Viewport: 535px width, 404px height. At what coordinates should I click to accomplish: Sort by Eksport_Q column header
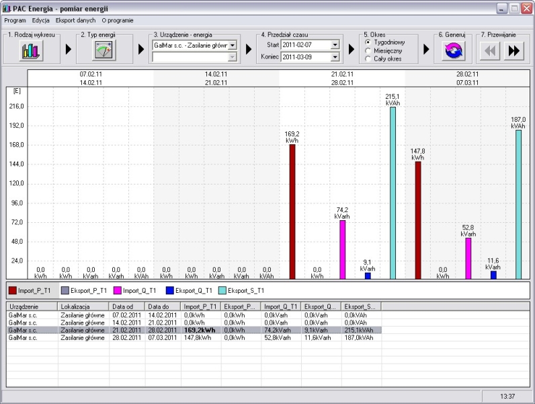coord(321,306)
